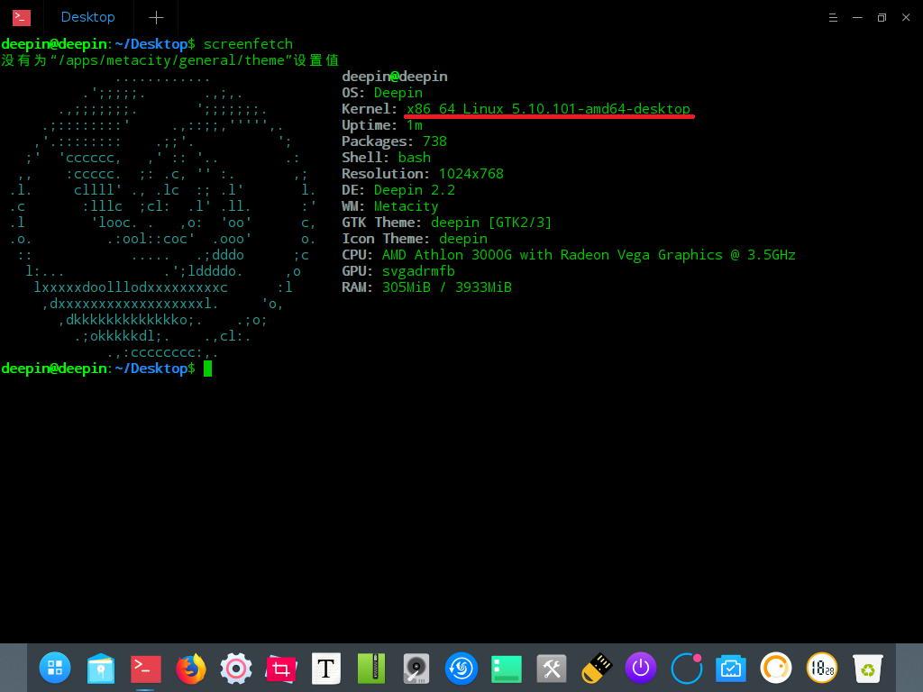Open the app launcher grid icon
The height and width of the screenshot is (692, 923).
(x=55, y=669)
